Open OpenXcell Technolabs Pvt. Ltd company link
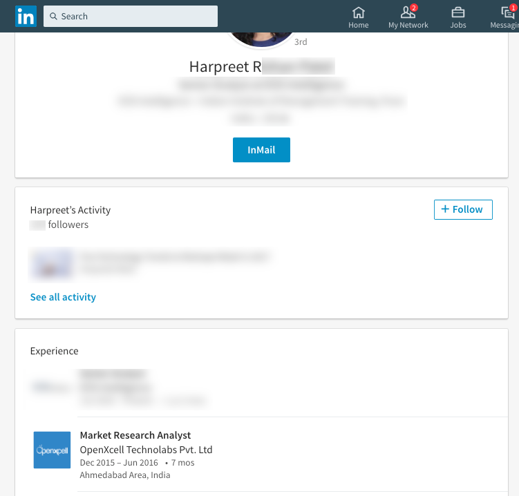 pyautogui.click(x=146, y=450)
